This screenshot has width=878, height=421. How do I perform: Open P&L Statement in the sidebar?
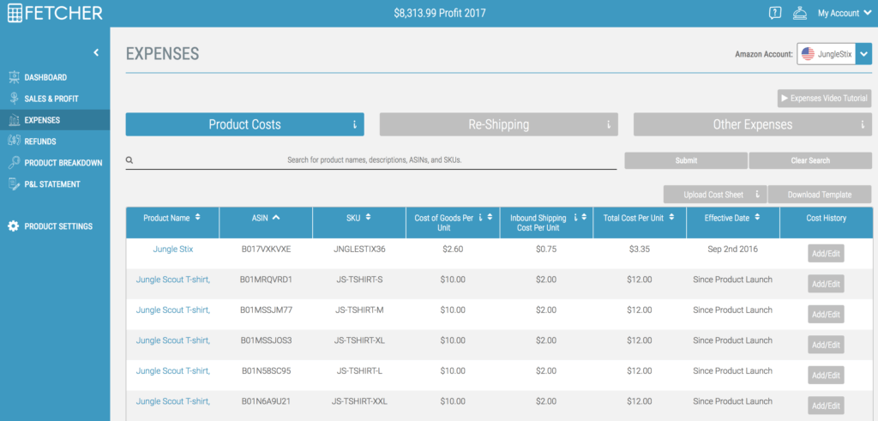52,184
